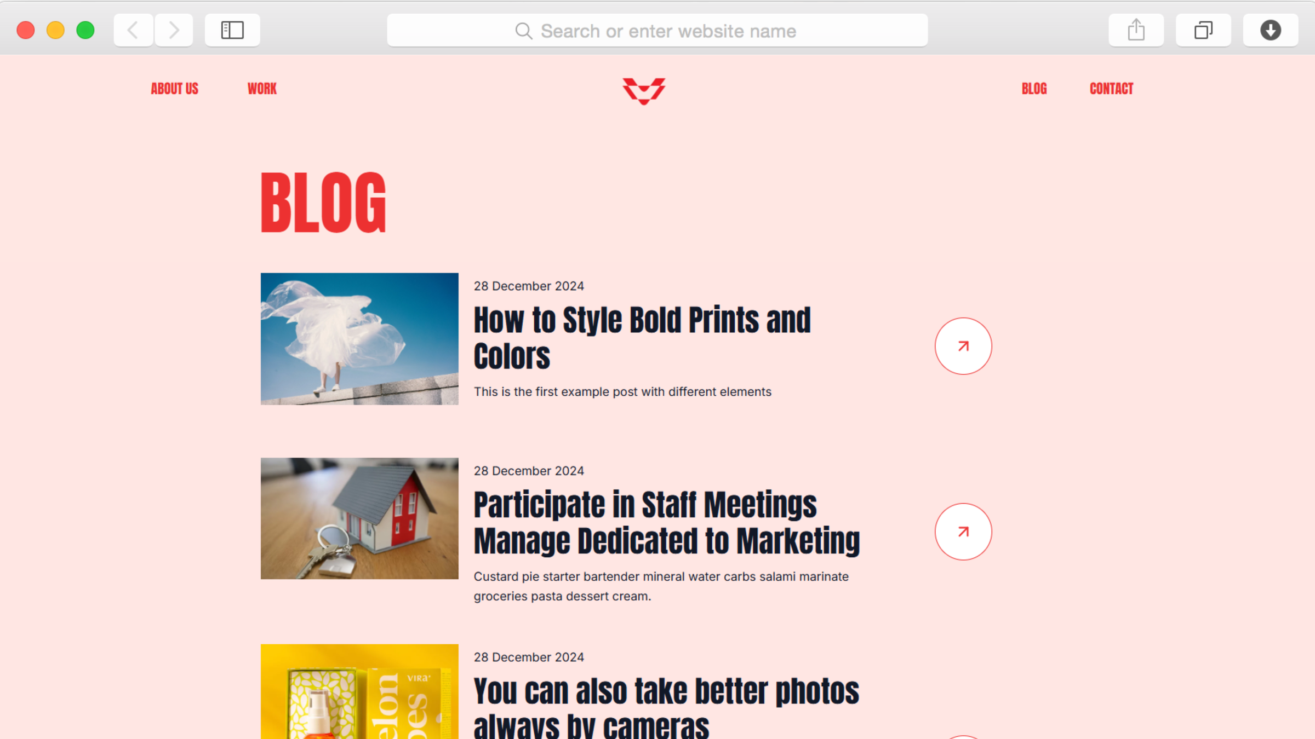Go to the About Us page
Viewport: 1315px width, 739px height.
[x=174, y=89]
